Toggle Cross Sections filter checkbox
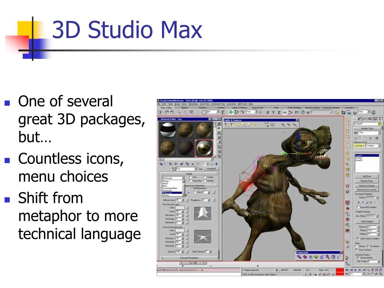Viewport: 384px width, 288px height. pos(357,250)
